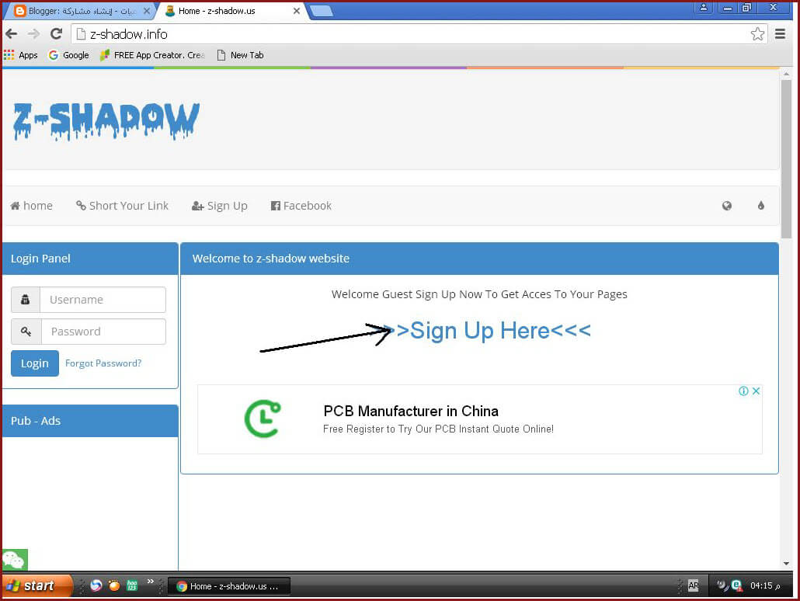Bookmark page with star icon
The image size is (800, 601).
pyautogui.click(x=757, y=34)
